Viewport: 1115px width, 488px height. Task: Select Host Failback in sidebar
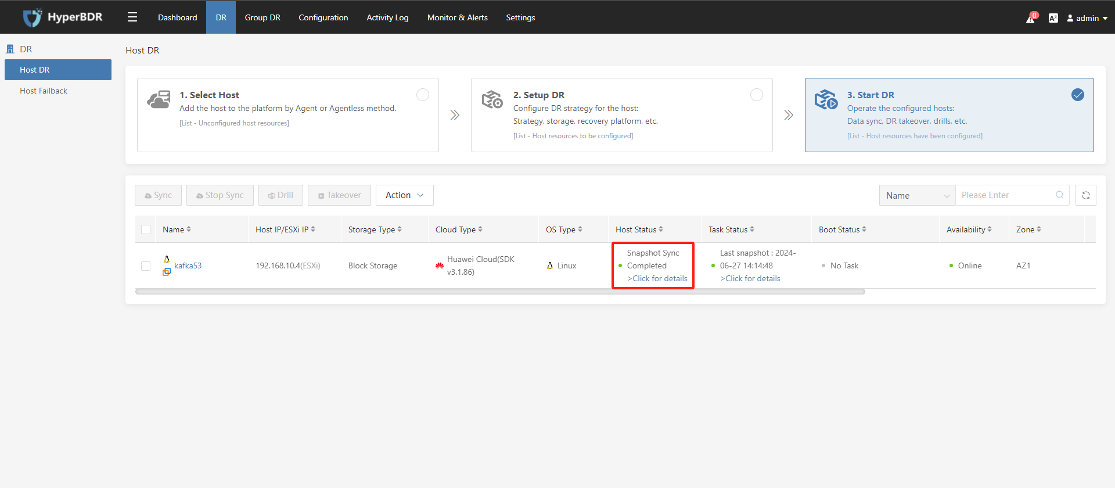(x=58, y=91)
